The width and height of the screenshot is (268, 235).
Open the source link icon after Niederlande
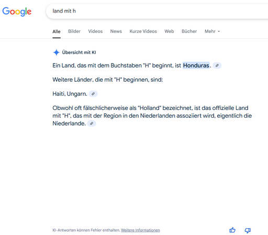coord(92,124)
